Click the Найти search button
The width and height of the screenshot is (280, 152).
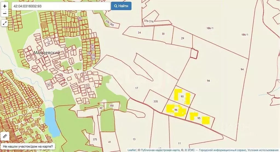coord(121,6)
